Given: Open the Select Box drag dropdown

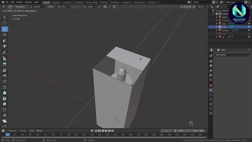Looking at the screenshot, I should [x=63, y=7].
